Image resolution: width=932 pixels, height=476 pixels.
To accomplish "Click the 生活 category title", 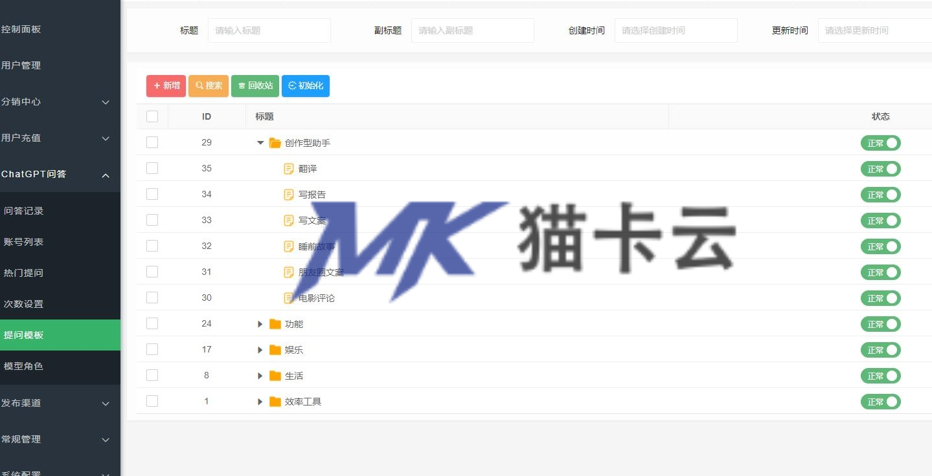I will click(x=294, y=376).
